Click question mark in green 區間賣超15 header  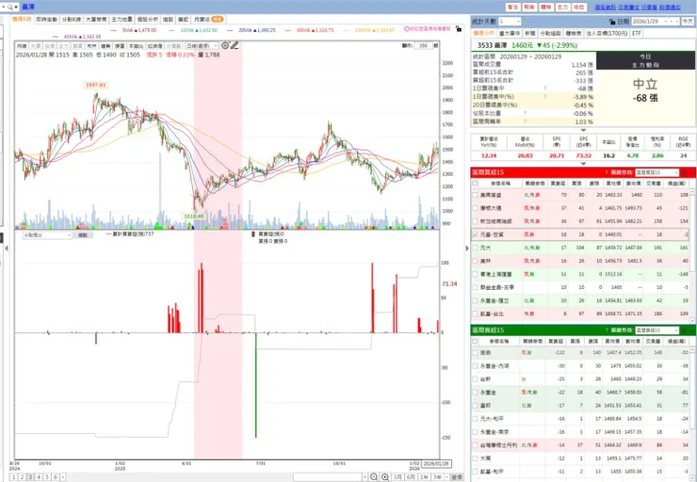[607, 330]
